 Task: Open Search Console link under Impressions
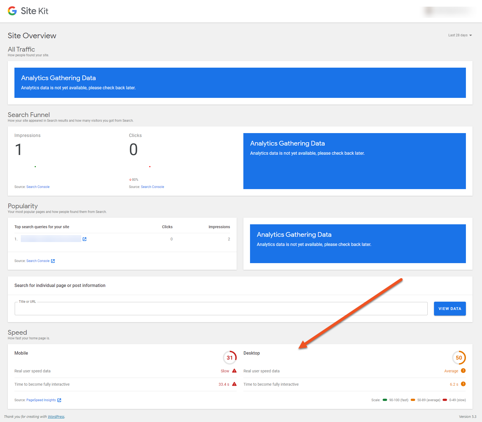click(x=38, y=187)
